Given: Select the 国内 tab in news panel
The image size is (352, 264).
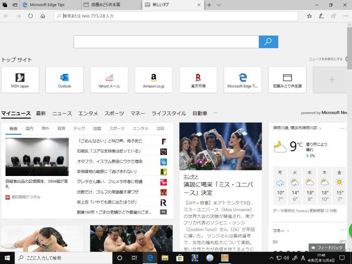Looking at the screenshot, I should [x=29, y=129].
